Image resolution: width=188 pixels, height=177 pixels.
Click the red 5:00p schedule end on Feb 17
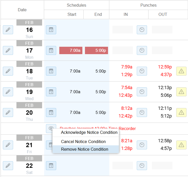[96, 50]
